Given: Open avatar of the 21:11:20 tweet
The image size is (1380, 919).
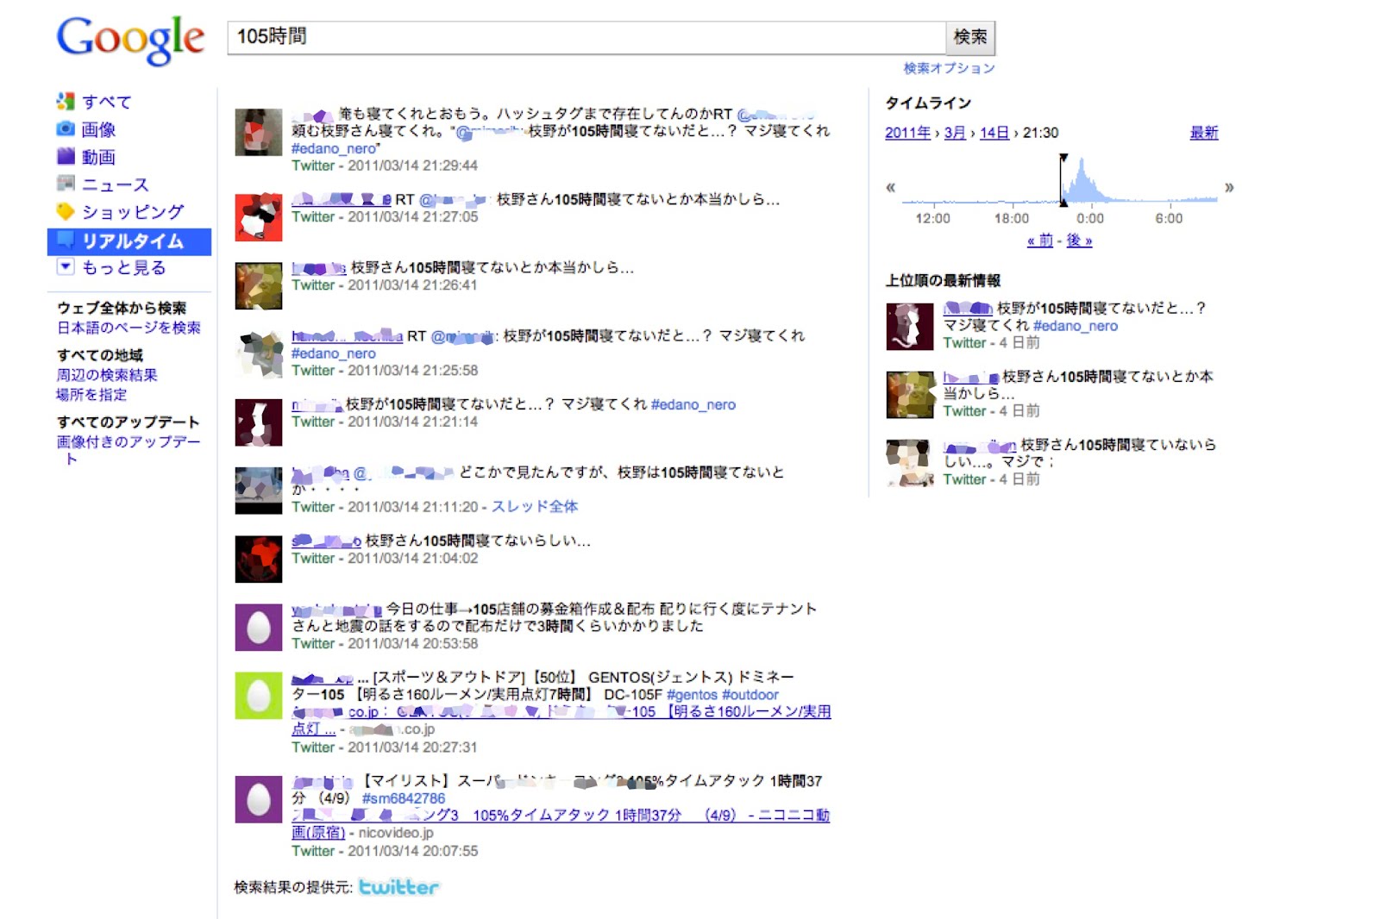Looking at the screenshot, I should [259, 491].
